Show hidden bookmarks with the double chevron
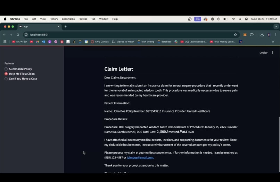This screenshot has width=280, height=182. tap(273, 42)
